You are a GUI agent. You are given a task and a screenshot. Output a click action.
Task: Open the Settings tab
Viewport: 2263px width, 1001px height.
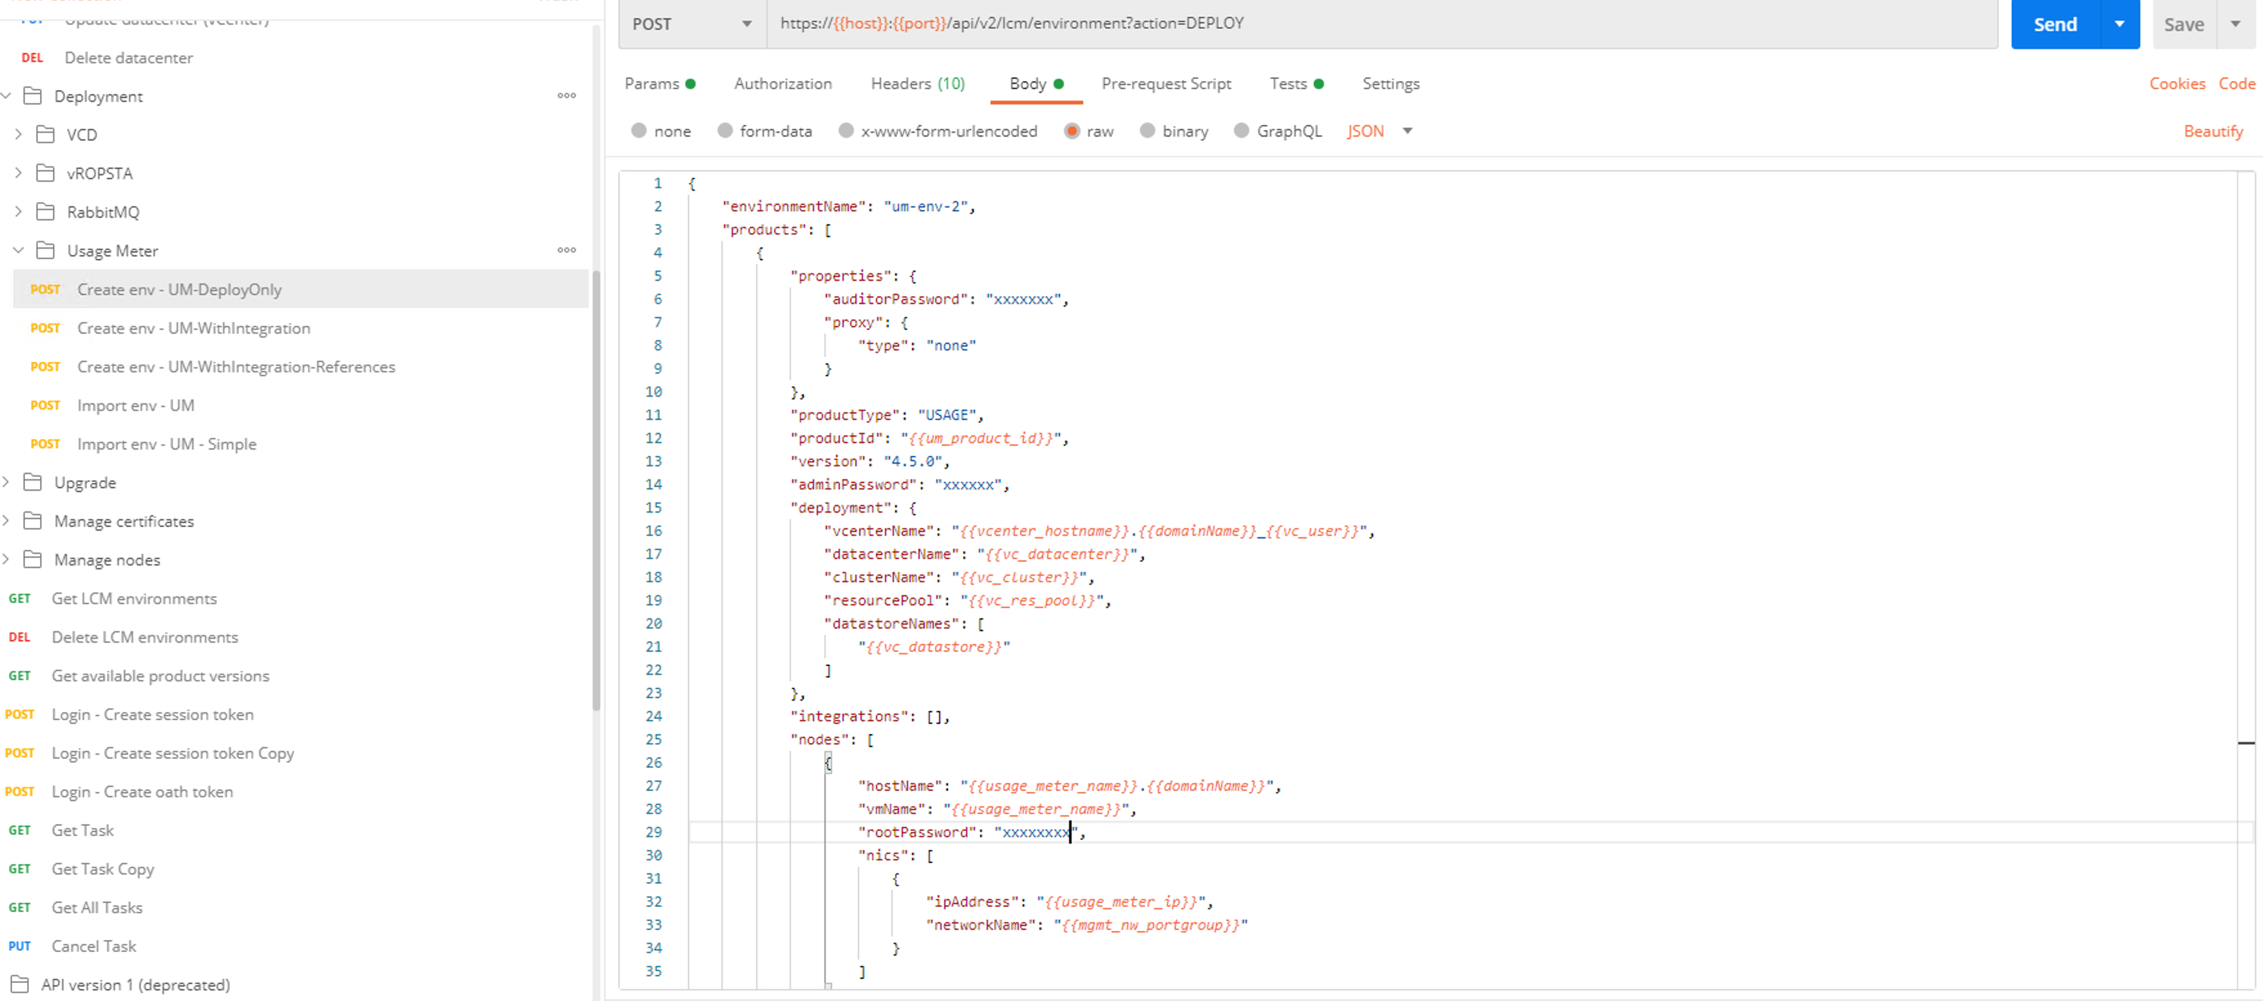point(1390,84)
